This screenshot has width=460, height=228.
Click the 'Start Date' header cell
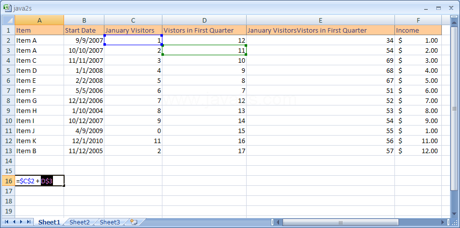[84, 30]
